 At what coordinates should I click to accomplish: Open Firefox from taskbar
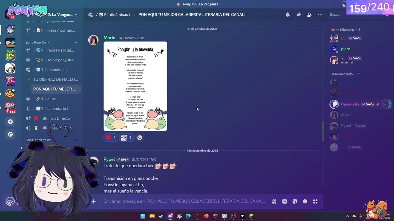pos(206,216)
